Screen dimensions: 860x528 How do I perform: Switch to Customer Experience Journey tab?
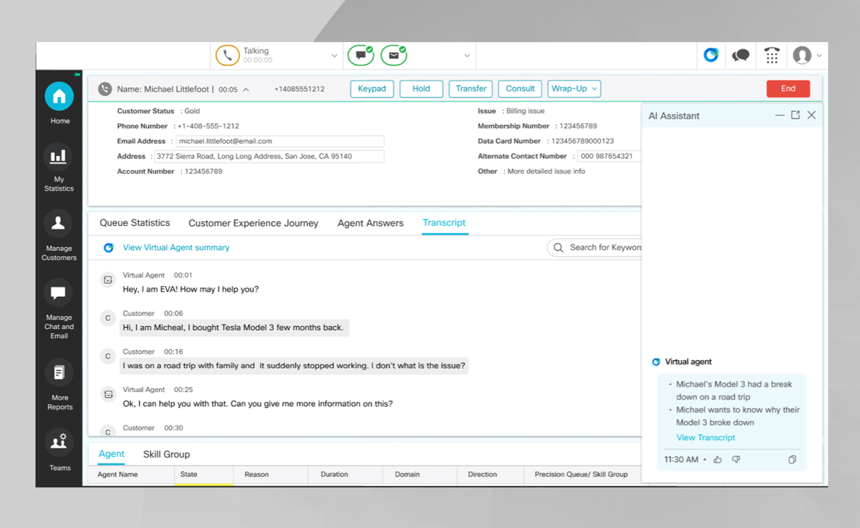tap(253, 223)
